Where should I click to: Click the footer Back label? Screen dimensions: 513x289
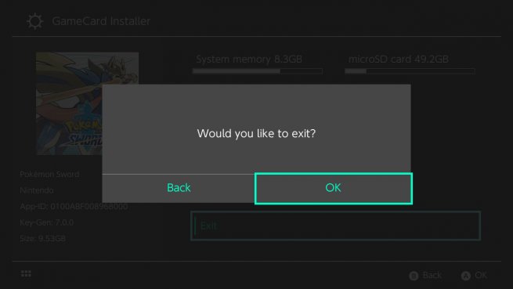click(x=432, y=275)
